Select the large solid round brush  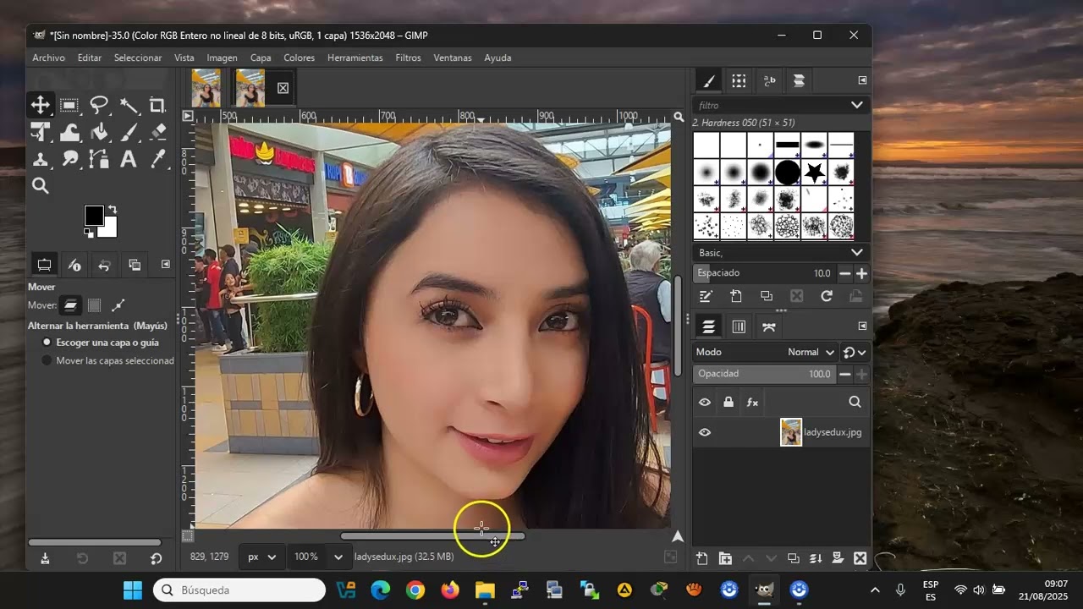coord(787,173)
